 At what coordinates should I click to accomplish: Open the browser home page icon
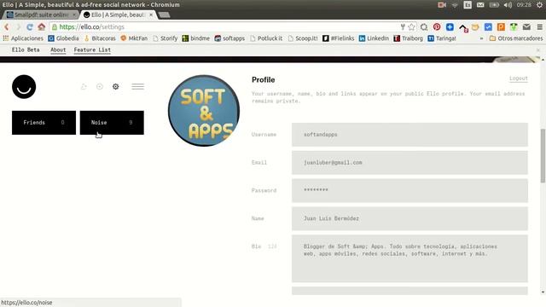pos(42,26)
